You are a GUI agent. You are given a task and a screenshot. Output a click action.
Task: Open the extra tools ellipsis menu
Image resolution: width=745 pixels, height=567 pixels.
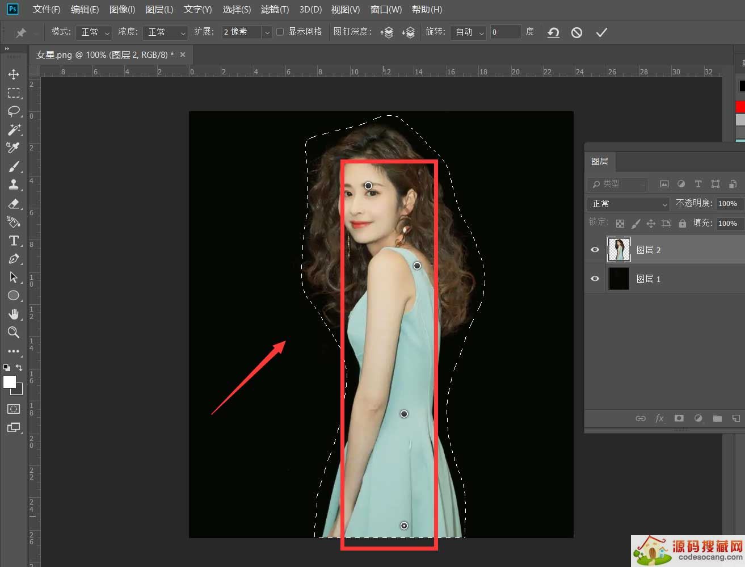click(x=14, y=351)
